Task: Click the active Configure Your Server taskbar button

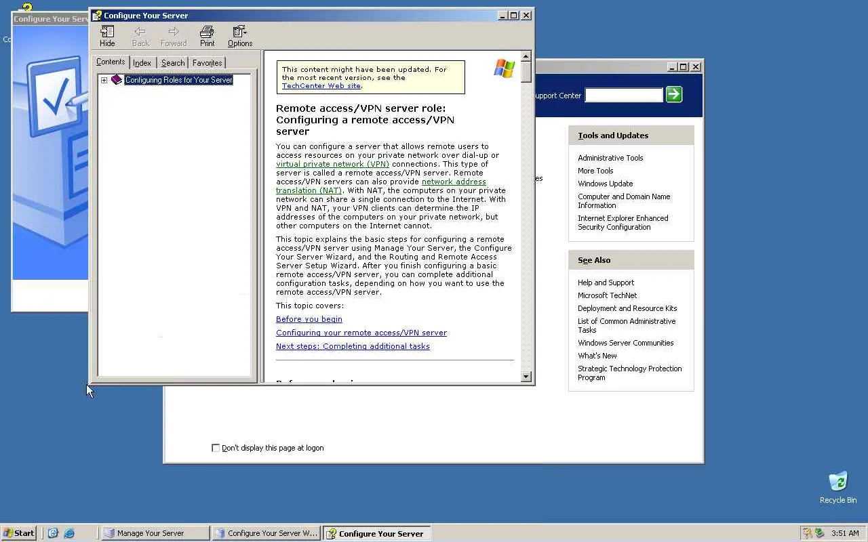Action: (x=376, y=533)
